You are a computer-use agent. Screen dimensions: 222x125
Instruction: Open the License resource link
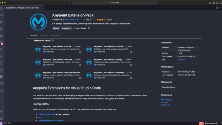164,102
